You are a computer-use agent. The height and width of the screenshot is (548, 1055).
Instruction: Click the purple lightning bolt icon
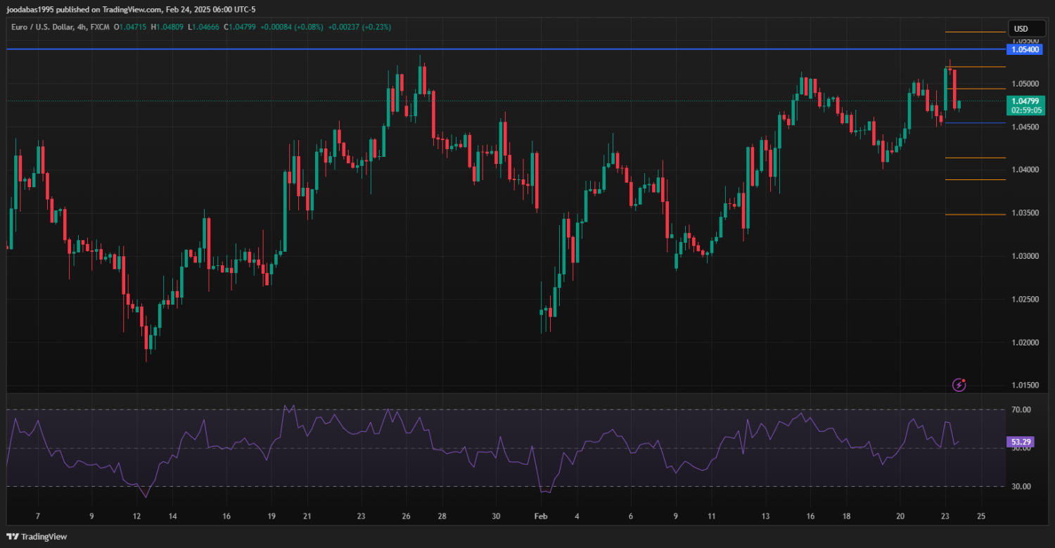(x=959, y=385)
